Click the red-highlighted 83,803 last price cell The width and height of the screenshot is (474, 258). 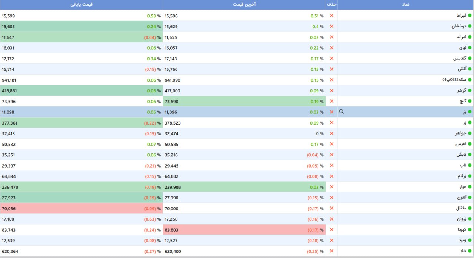(244, 230)
